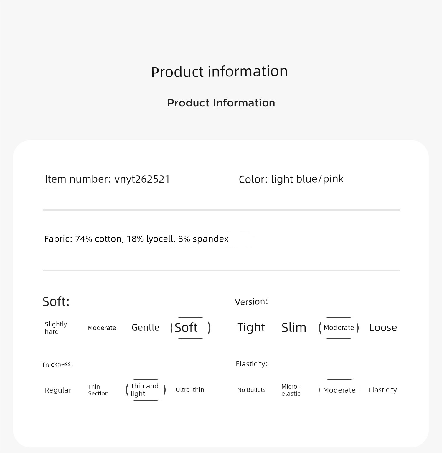The height and width of the screenshot is (453, 442).
Task: Select circled 'Moderate' under Version
Action: click(339, 328)
